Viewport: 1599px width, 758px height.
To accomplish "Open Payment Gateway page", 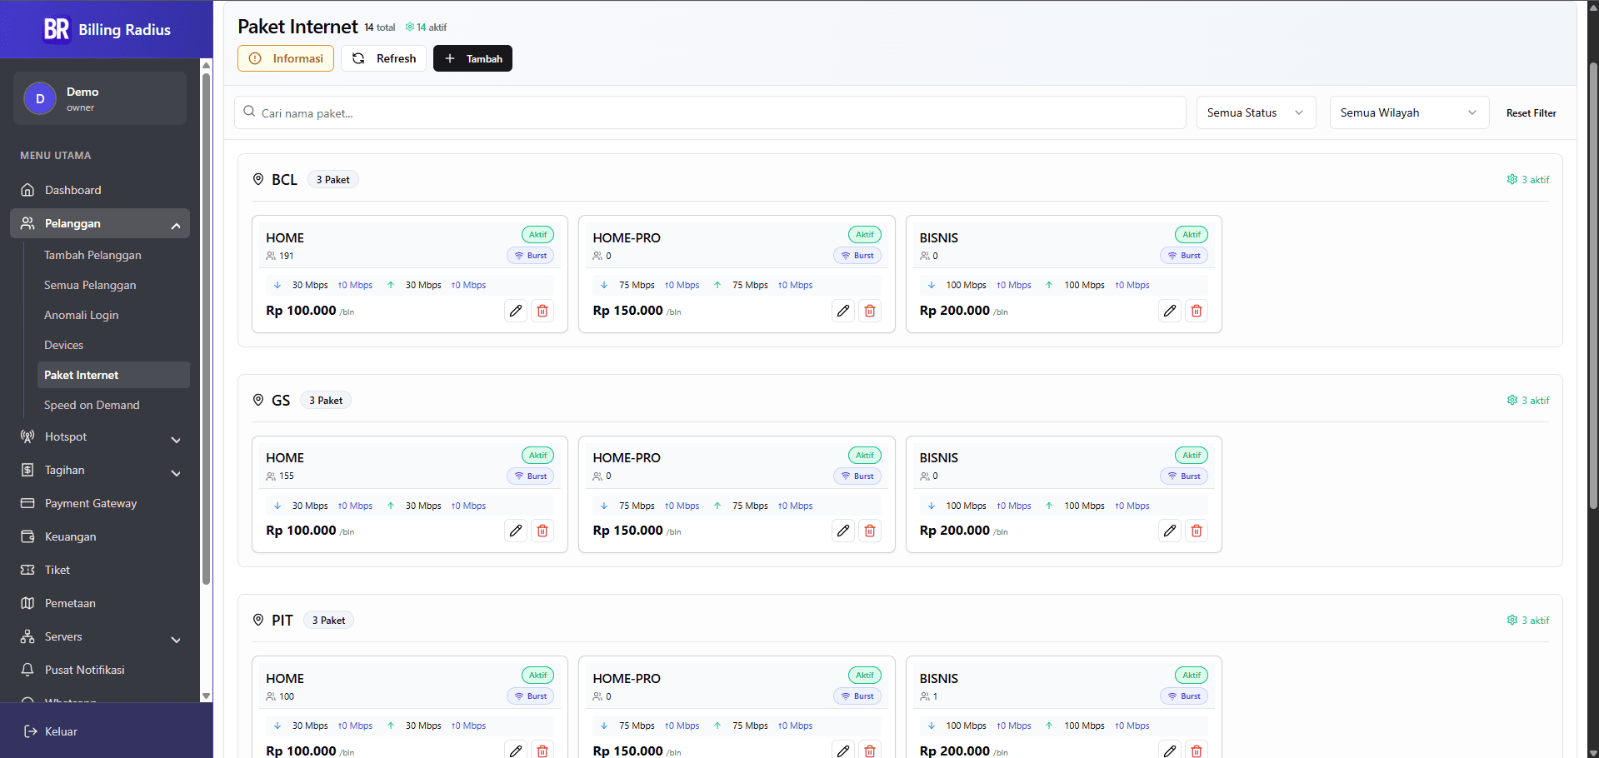I will (x=100, y=503).
